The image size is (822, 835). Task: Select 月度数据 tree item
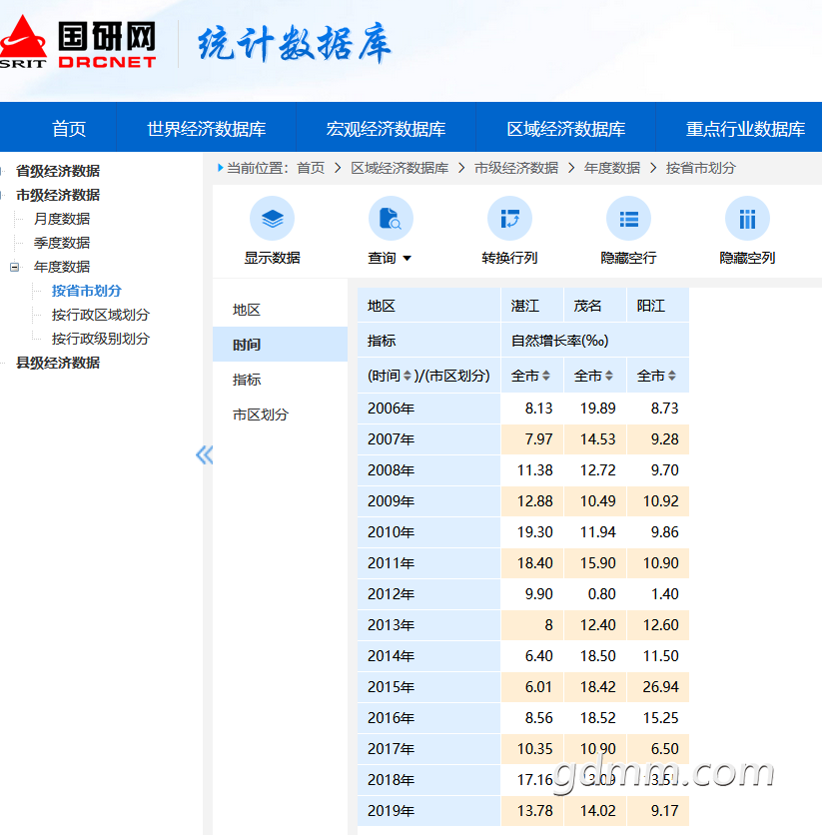62,219
